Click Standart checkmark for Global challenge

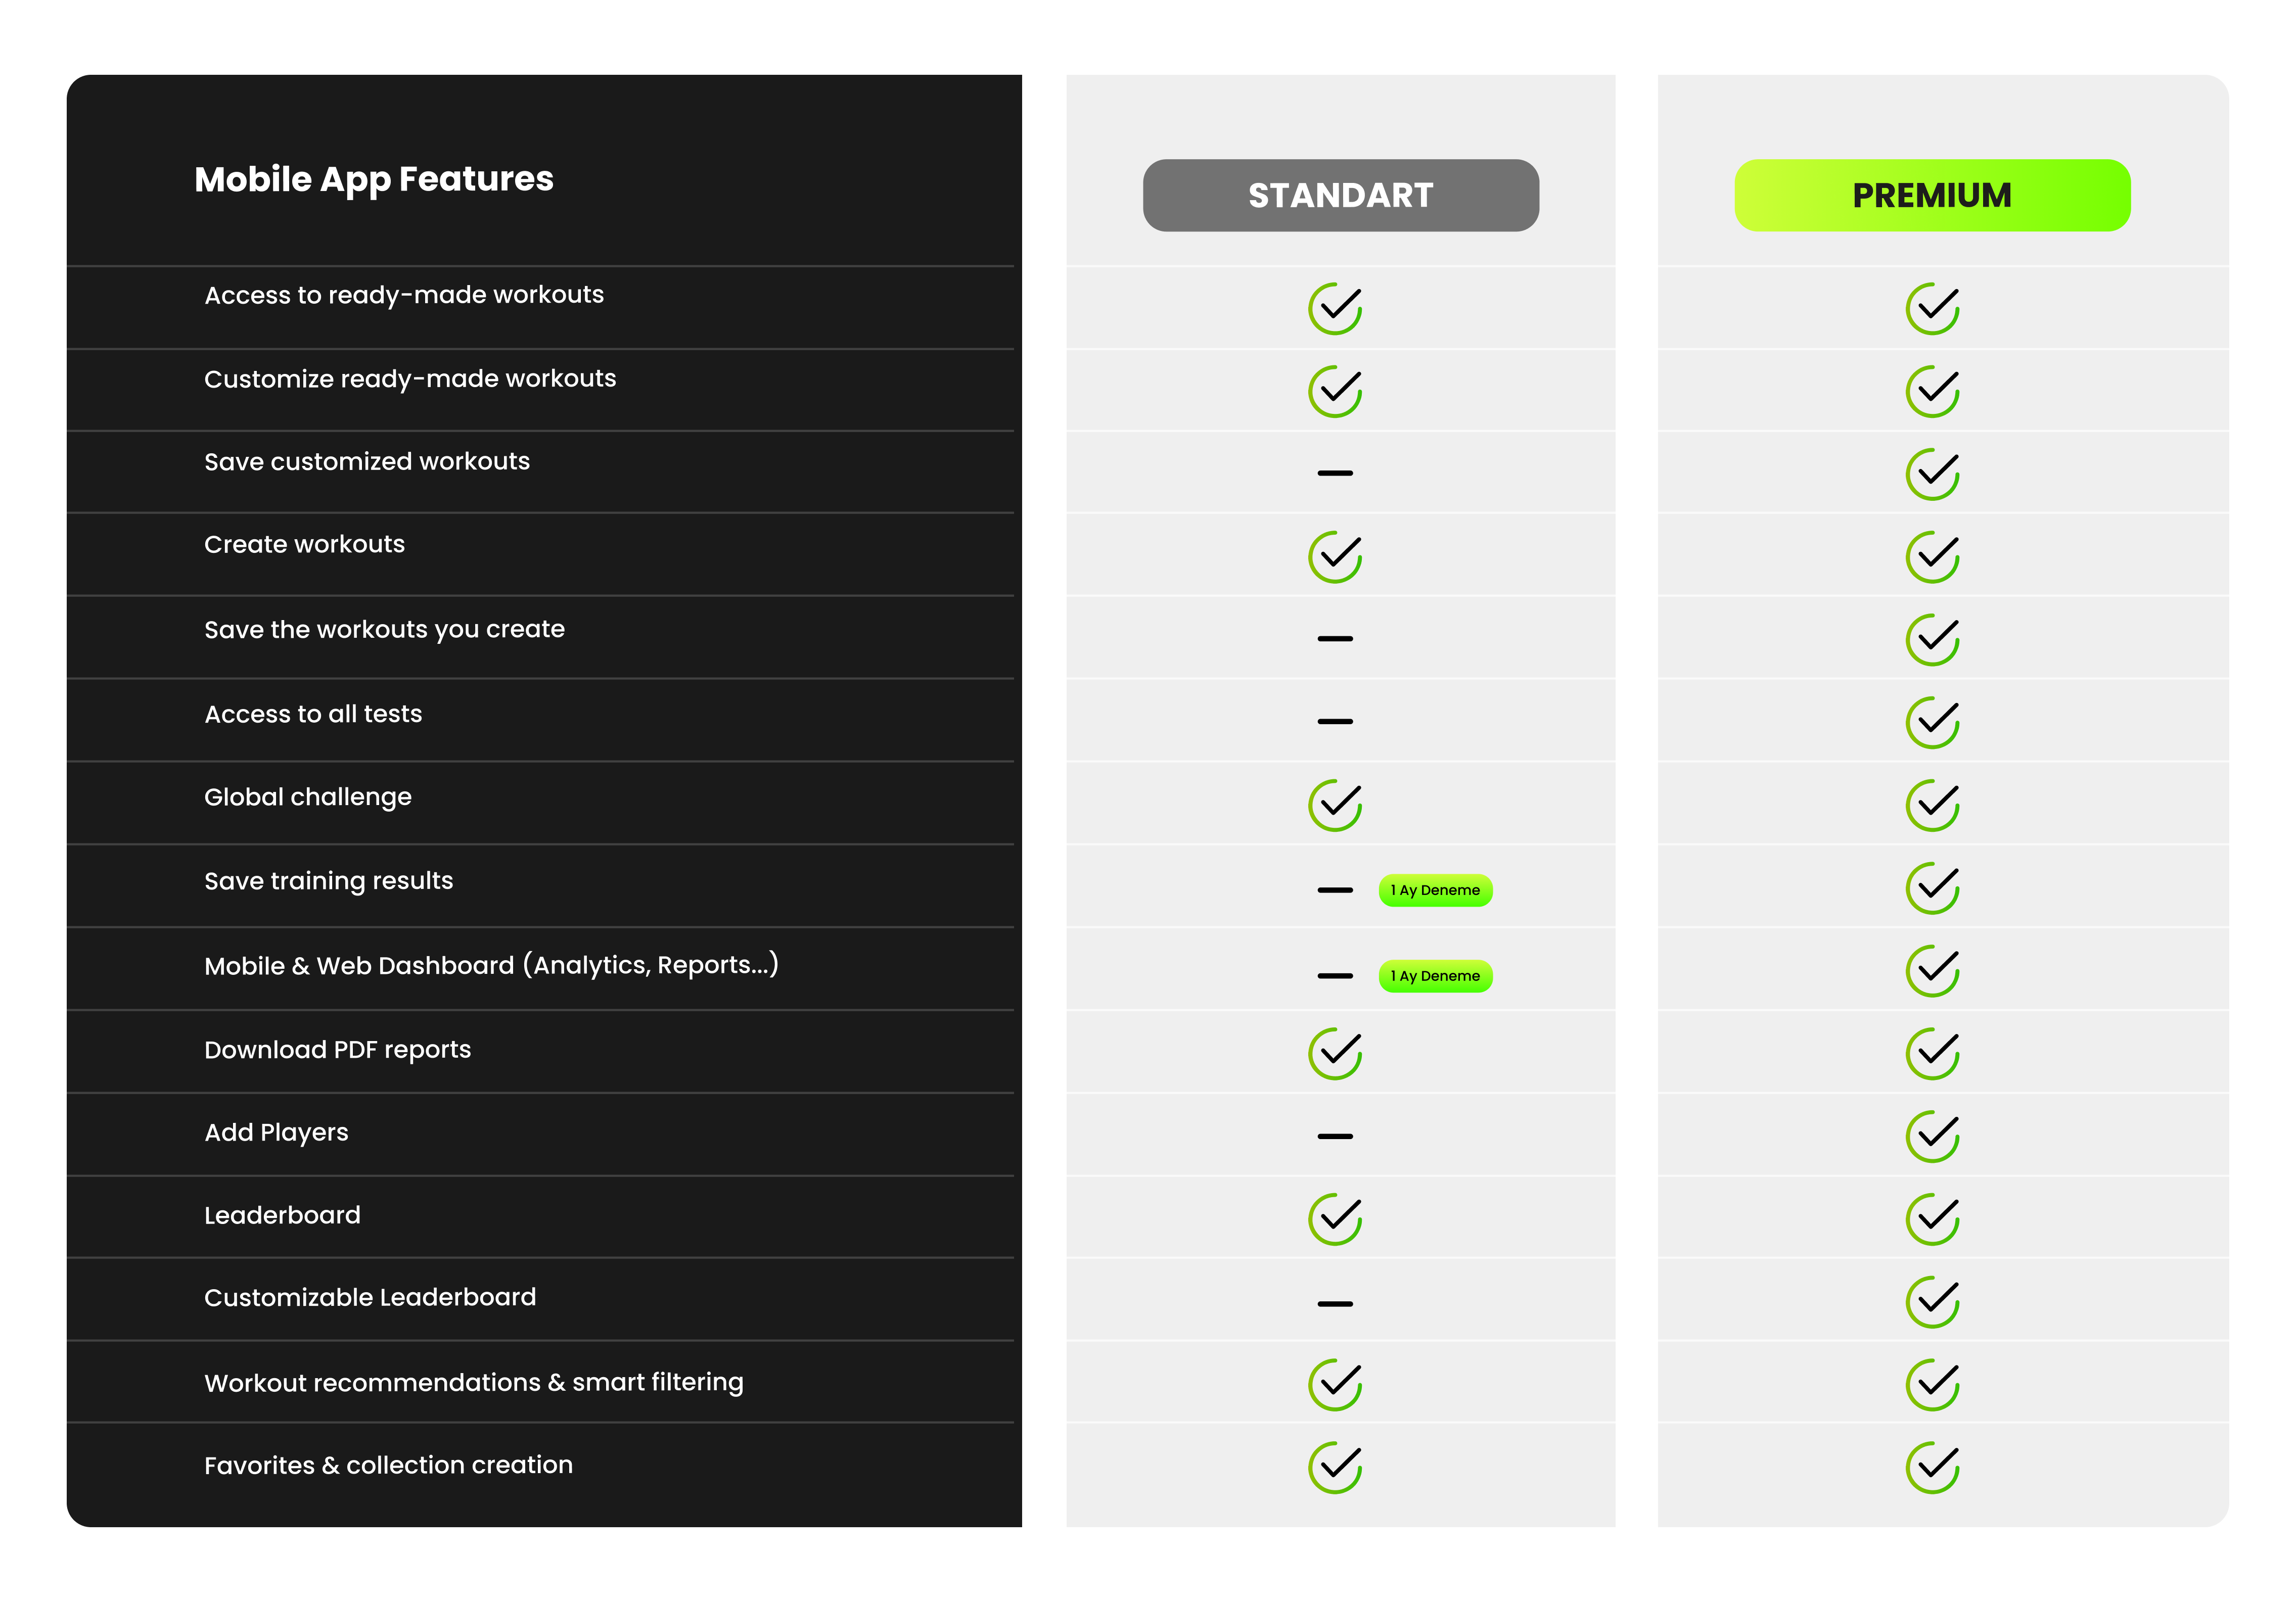[1335, 805]
